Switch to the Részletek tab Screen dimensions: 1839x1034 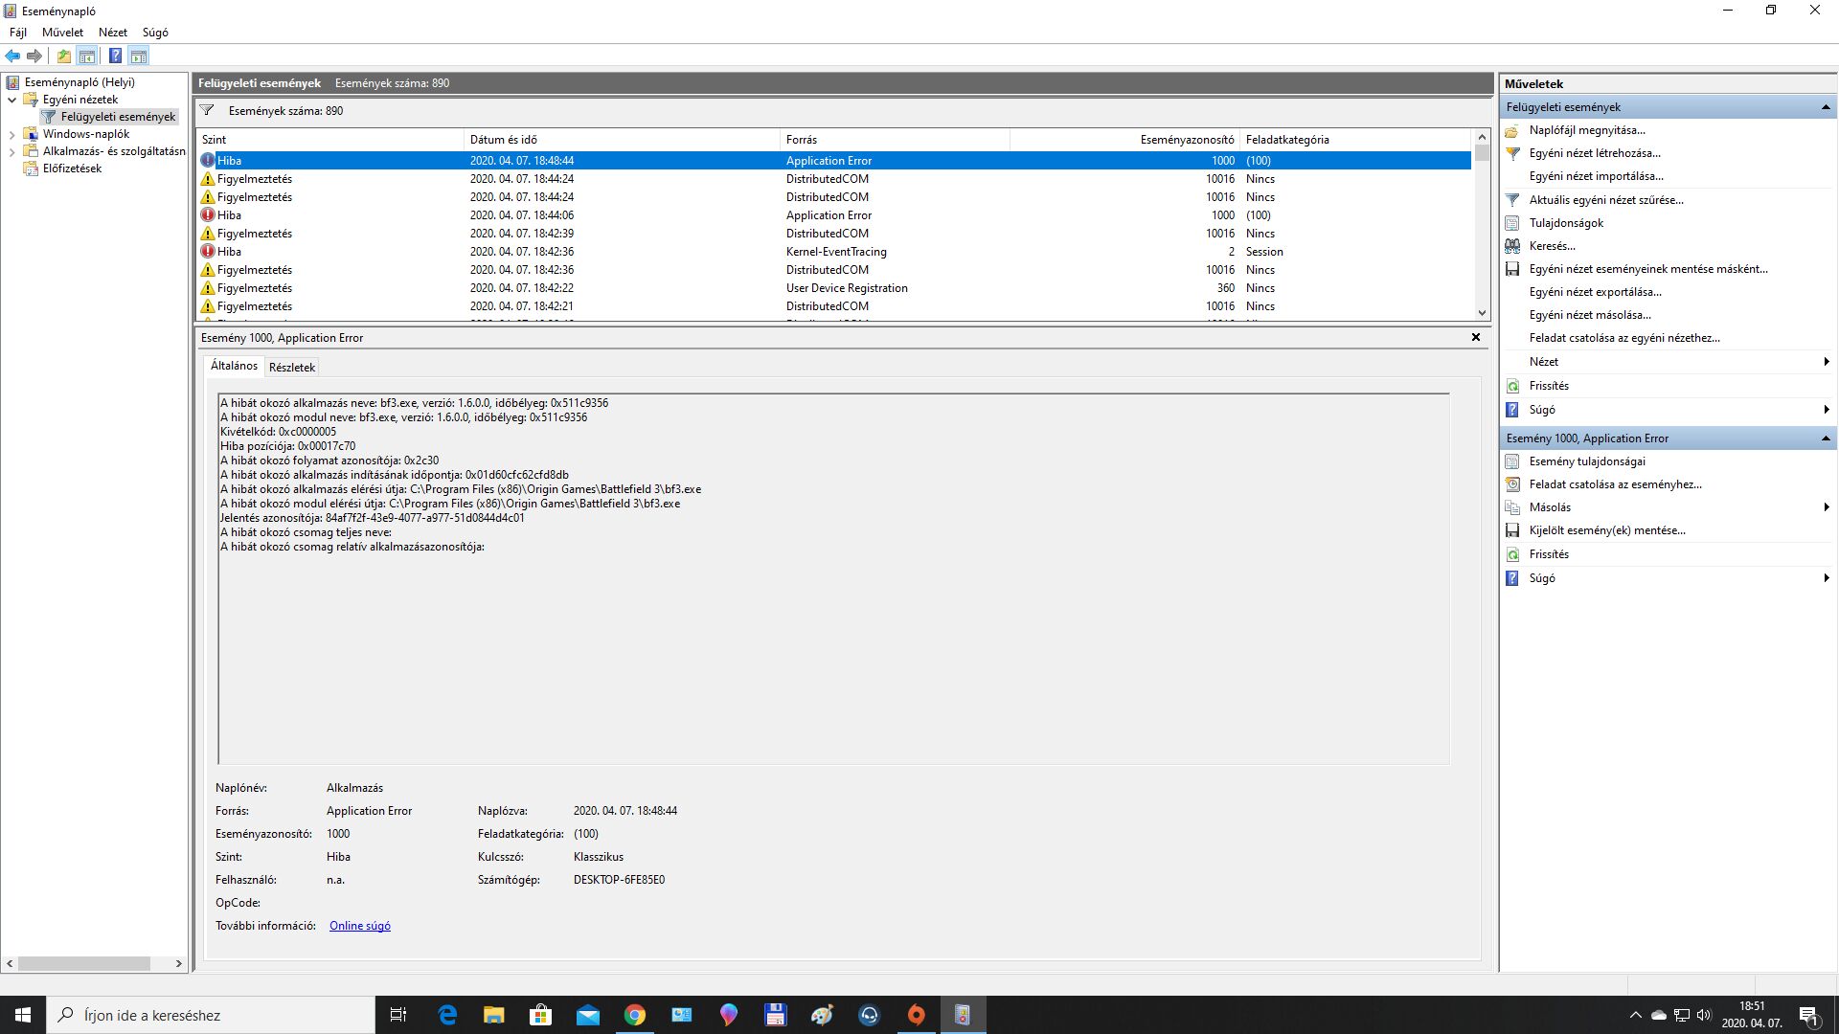(291, 368)
